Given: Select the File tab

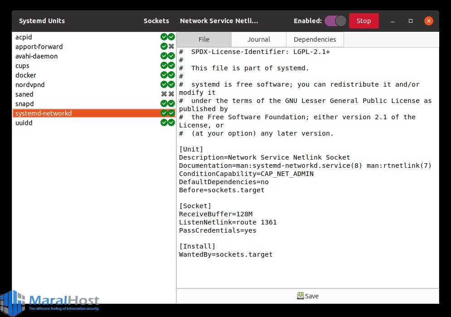Looking at the screenshot, I should point(204,39).
